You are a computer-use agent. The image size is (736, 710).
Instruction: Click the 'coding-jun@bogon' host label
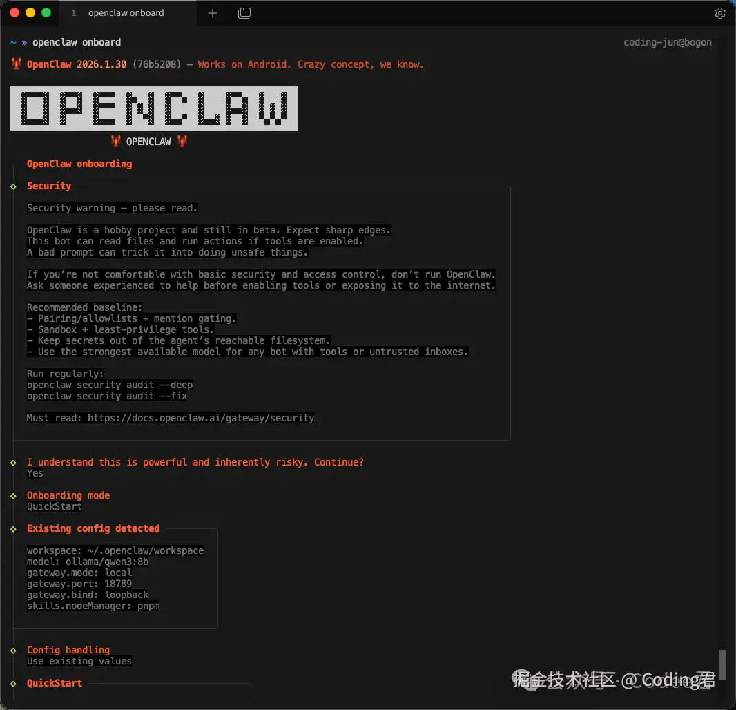(x=668, y=42)
